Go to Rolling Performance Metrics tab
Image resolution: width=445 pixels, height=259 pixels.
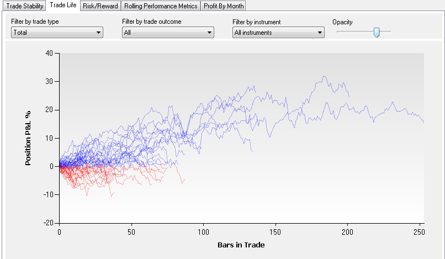click(161, 6)
